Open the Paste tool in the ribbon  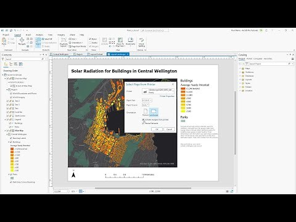[4, 42]
